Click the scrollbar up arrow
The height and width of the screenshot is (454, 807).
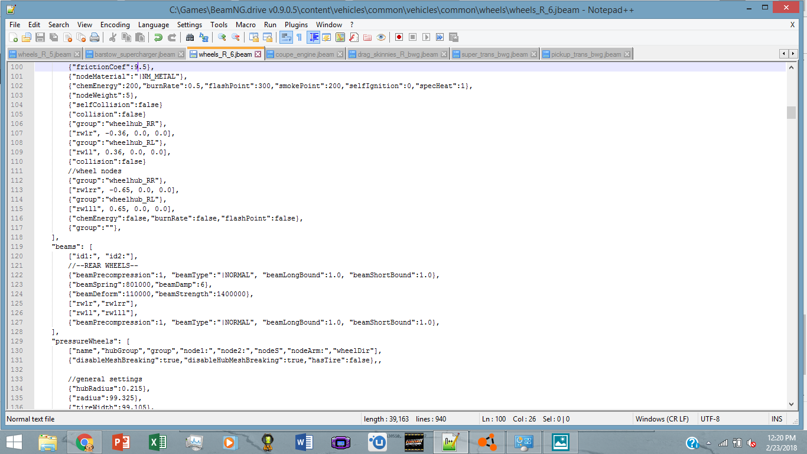[792, 67]
